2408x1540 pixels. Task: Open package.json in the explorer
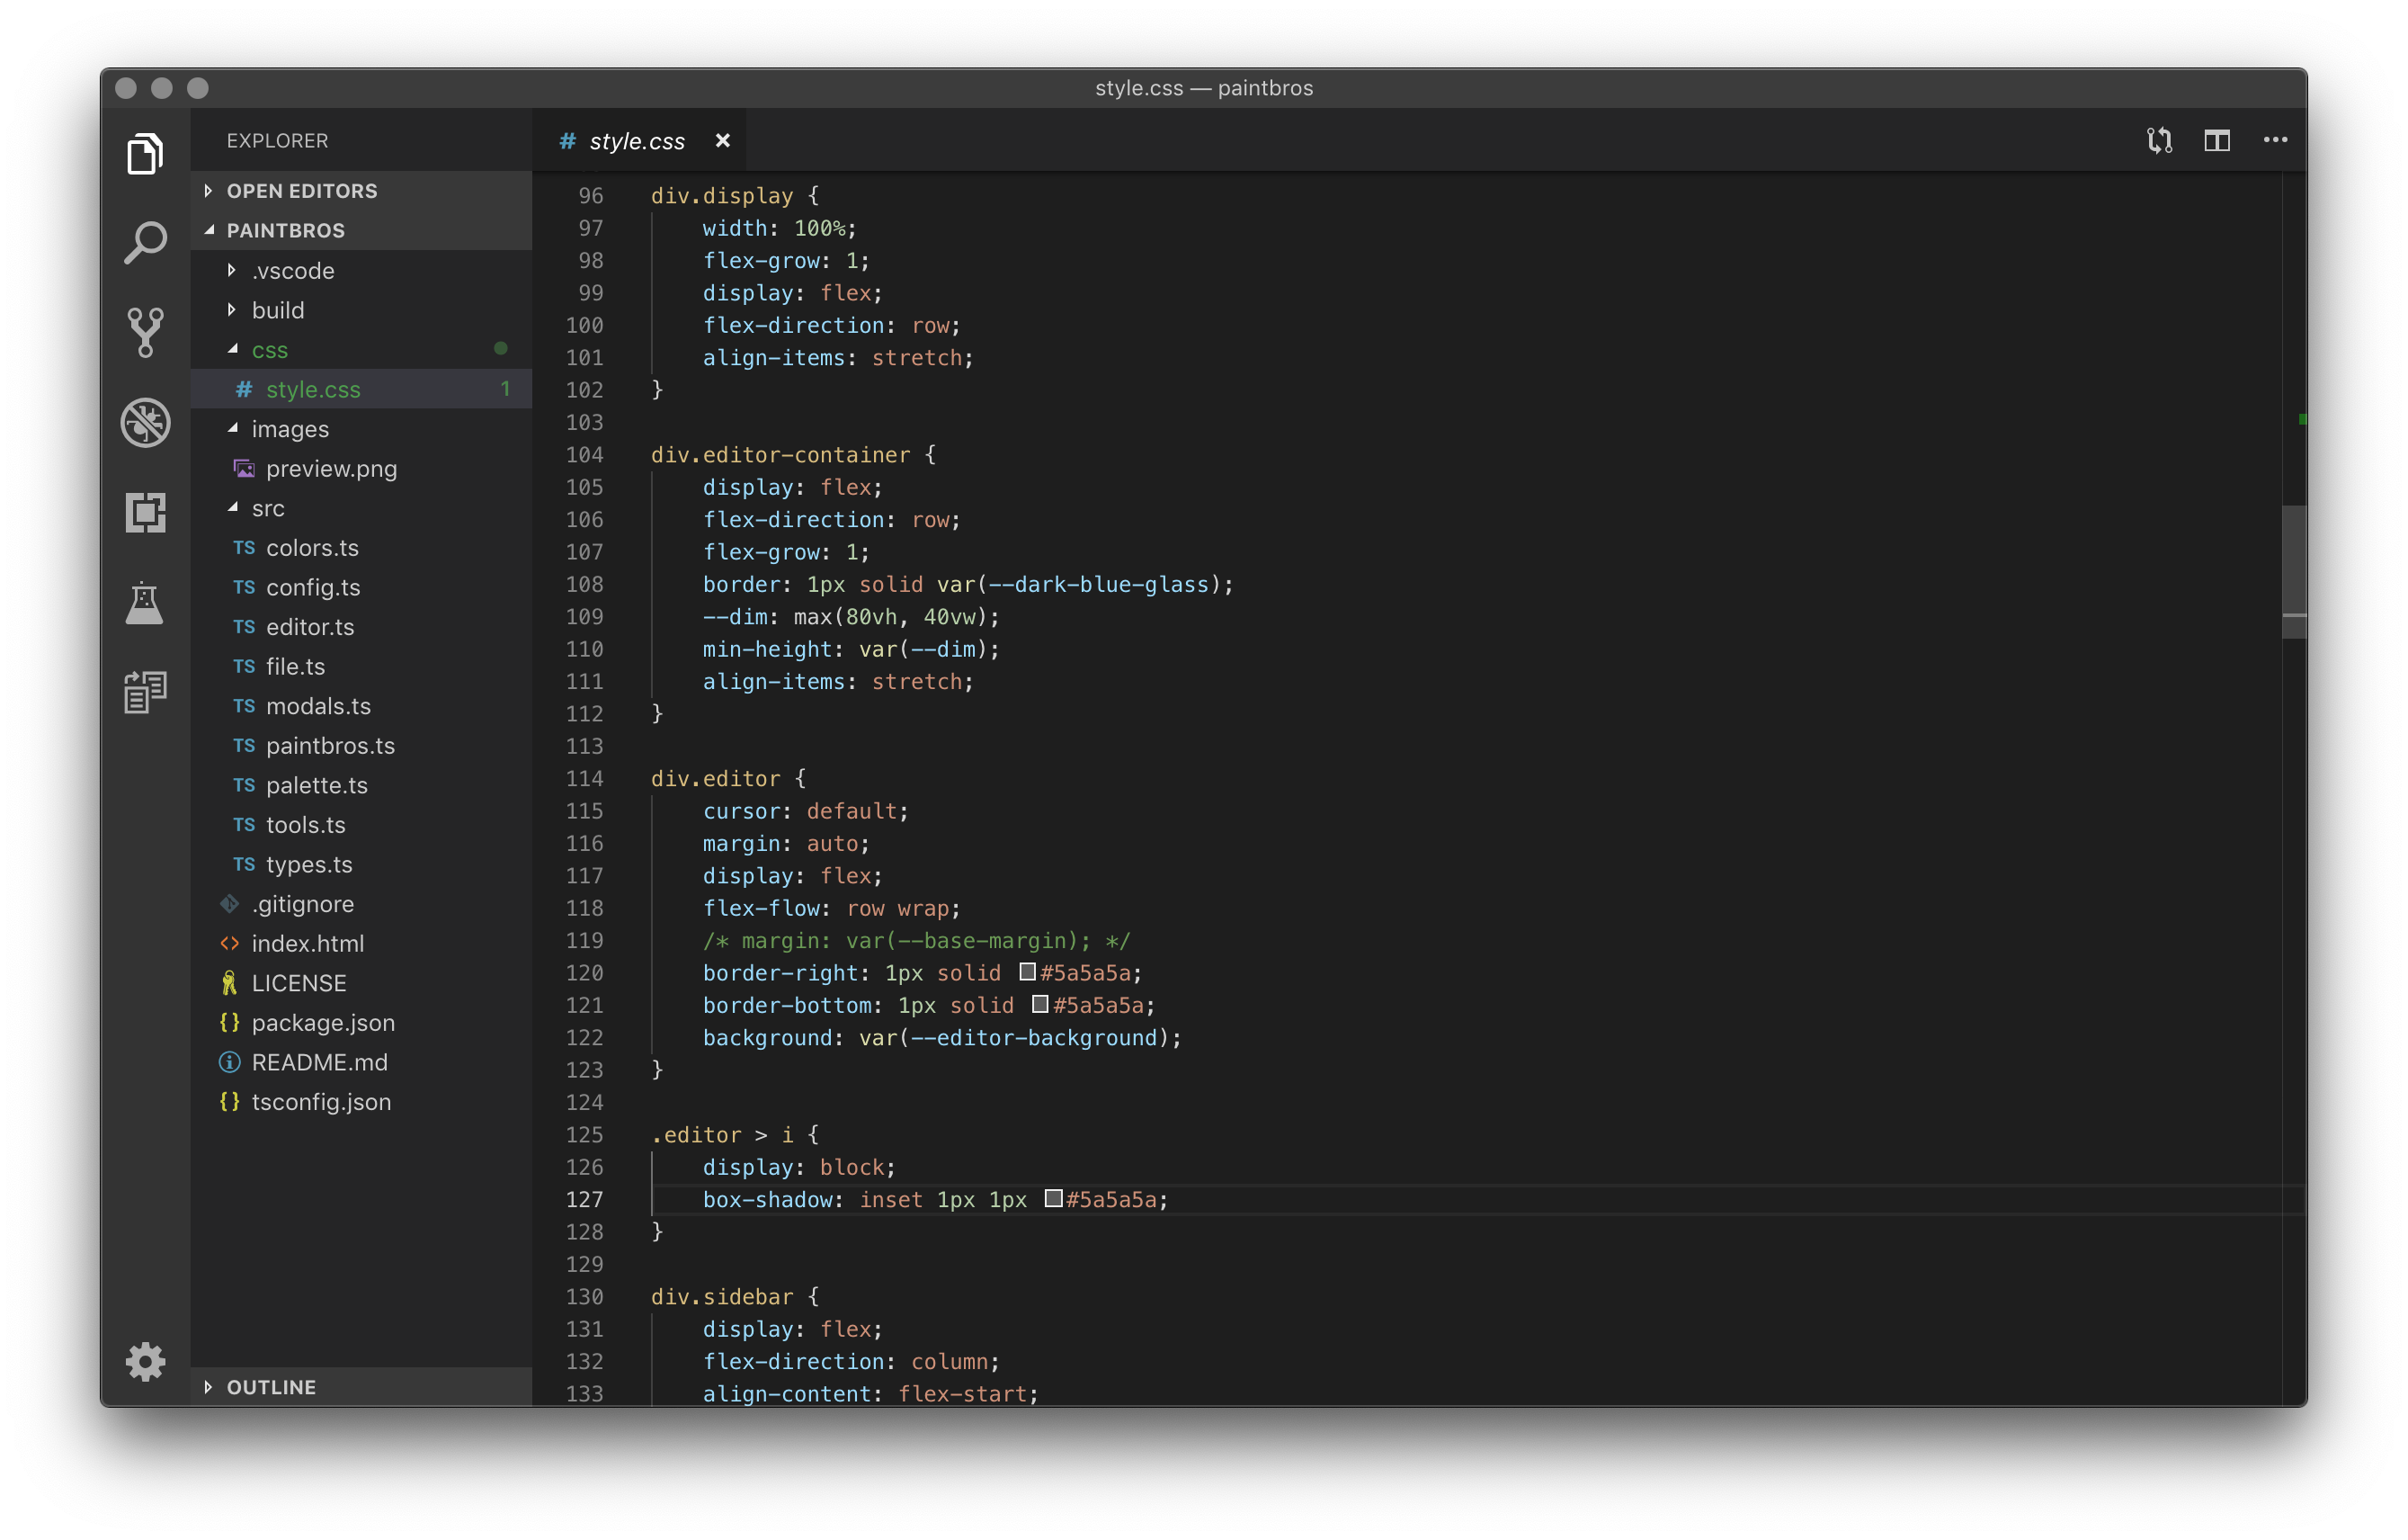pos(322,1023)
